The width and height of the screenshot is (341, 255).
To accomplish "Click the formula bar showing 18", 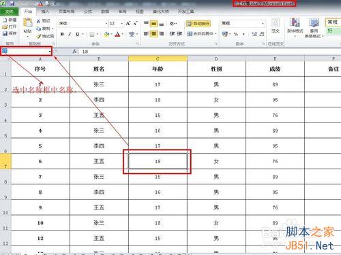I will click(x=210, y=52).
